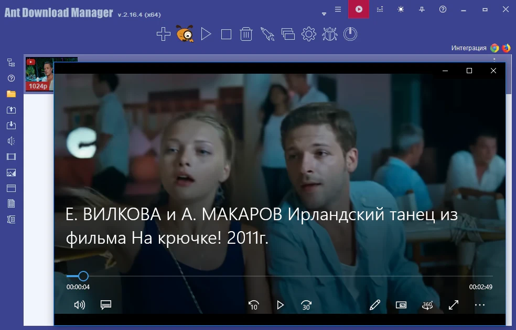Open settings with the gear icon
Viewport: 516px width, 330px height.
[309, 34]
